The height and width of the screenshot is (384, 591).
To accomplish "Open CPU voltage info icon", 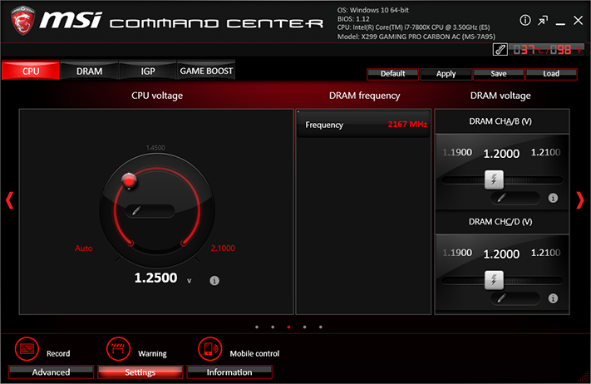I will pyautogui.click(x=214, y=280).
